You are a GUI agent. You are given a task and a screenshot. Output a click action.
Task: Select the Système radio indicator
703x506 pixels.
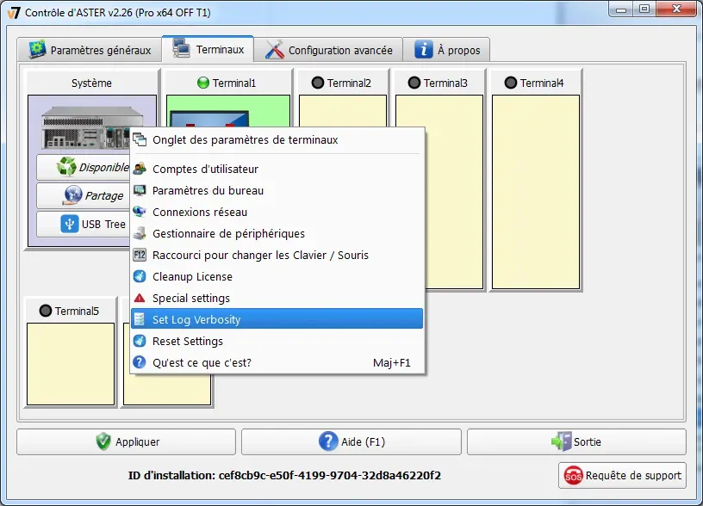pyautogui.click(x=92, y=83)
